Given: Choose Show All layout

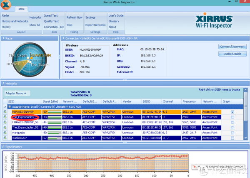Looking at the screenshot, I should [x=35, y=25].
